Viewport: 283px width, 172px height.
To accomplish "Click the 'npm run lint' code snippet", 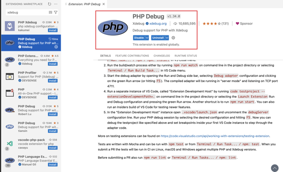I will tap(155, 157).
